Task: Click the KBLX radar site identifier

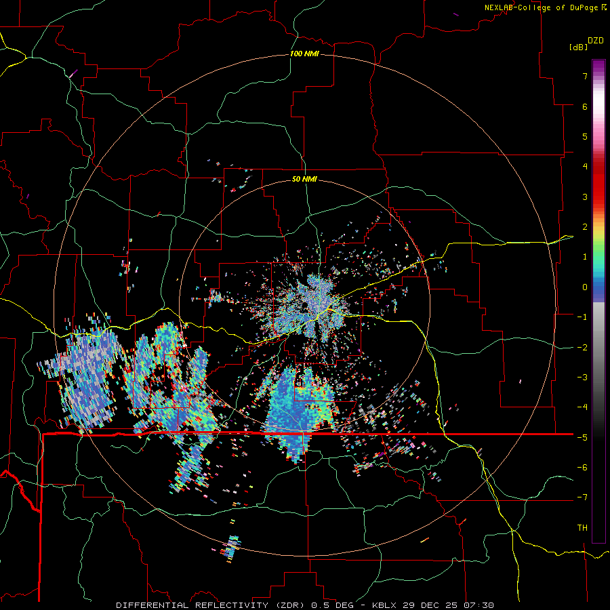Action: coord(384,605)
